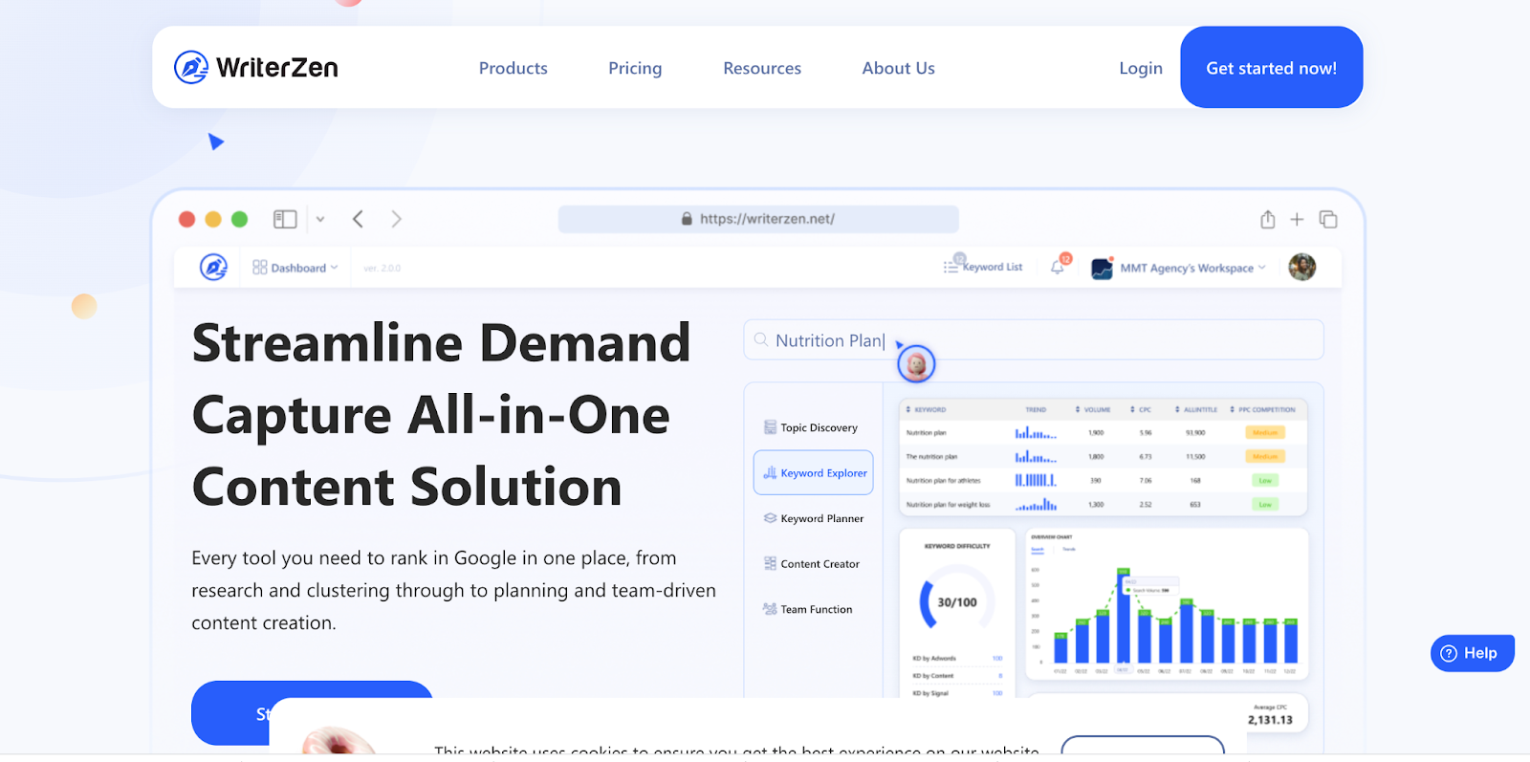Click the red avatar cursor bubble
Viewport: 1530px width, 762px height.
(x=916, y=364)
